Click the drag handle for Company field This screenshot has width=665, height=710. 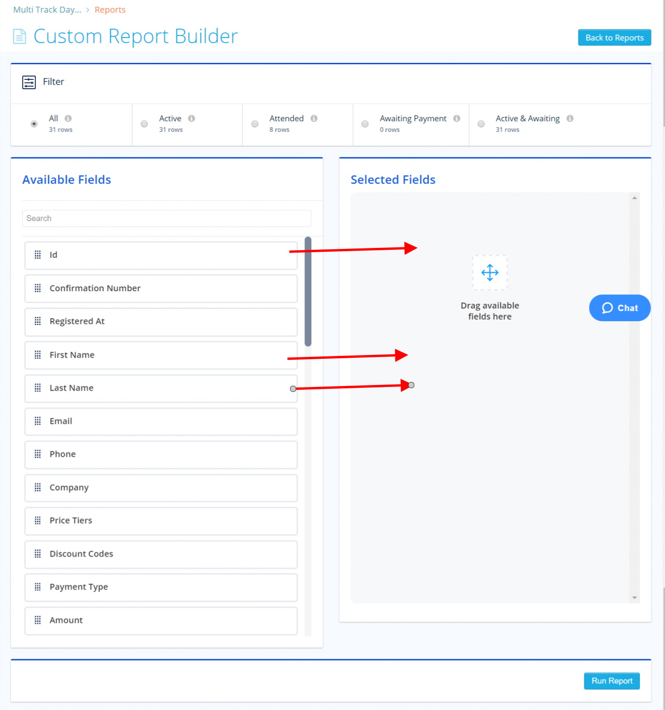point(38,487)
